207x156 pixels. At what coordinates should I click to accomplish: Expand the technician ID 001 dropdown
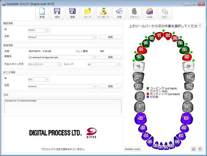47,79
